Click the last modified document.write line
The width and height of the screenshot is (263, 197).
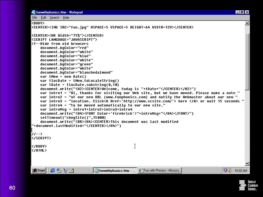[109, 121]
